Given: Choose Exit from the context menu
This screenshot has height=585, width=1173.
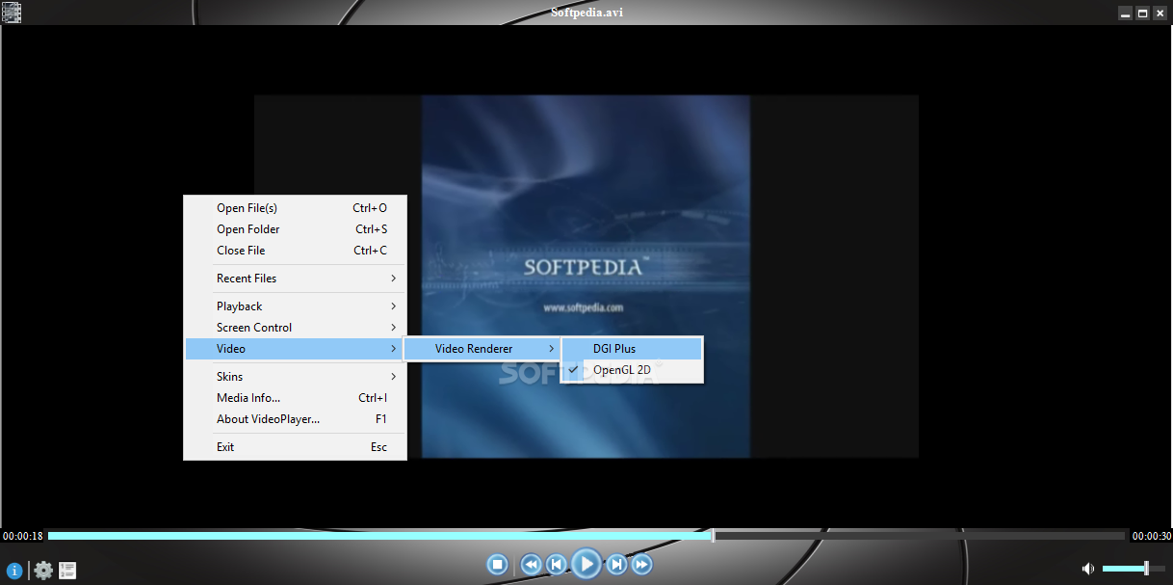Looking at the screenshot, I should 295,447.
